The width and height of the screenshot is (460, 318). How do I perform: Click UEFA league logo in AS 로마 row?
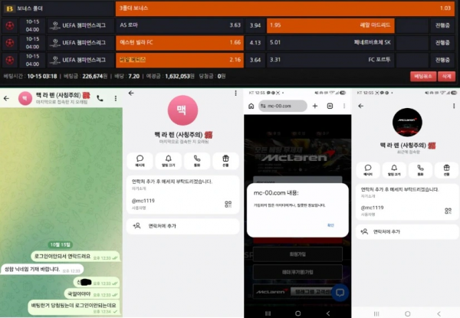[x=55, y=26]
